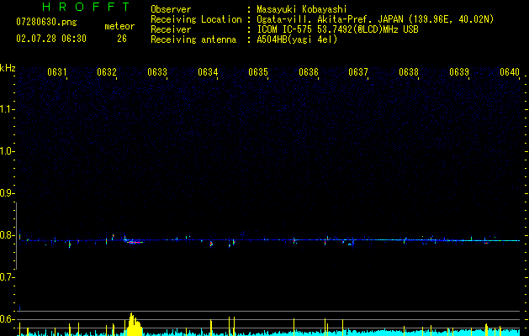
Task: Click the Observer field label
Action: [x=171, y=9]
